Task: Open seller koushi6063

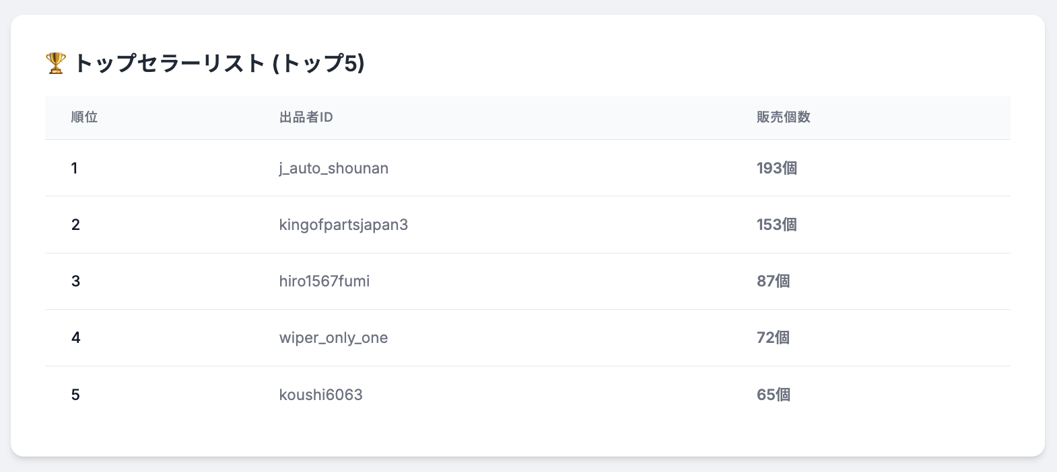Action: 320,395
